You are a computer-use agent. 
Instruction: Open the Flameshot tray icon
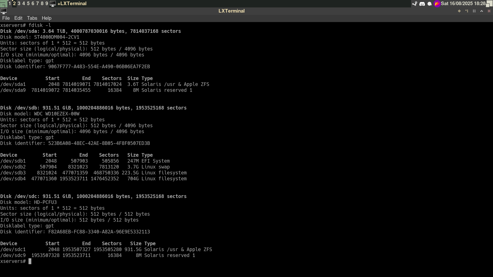point(437,4)
